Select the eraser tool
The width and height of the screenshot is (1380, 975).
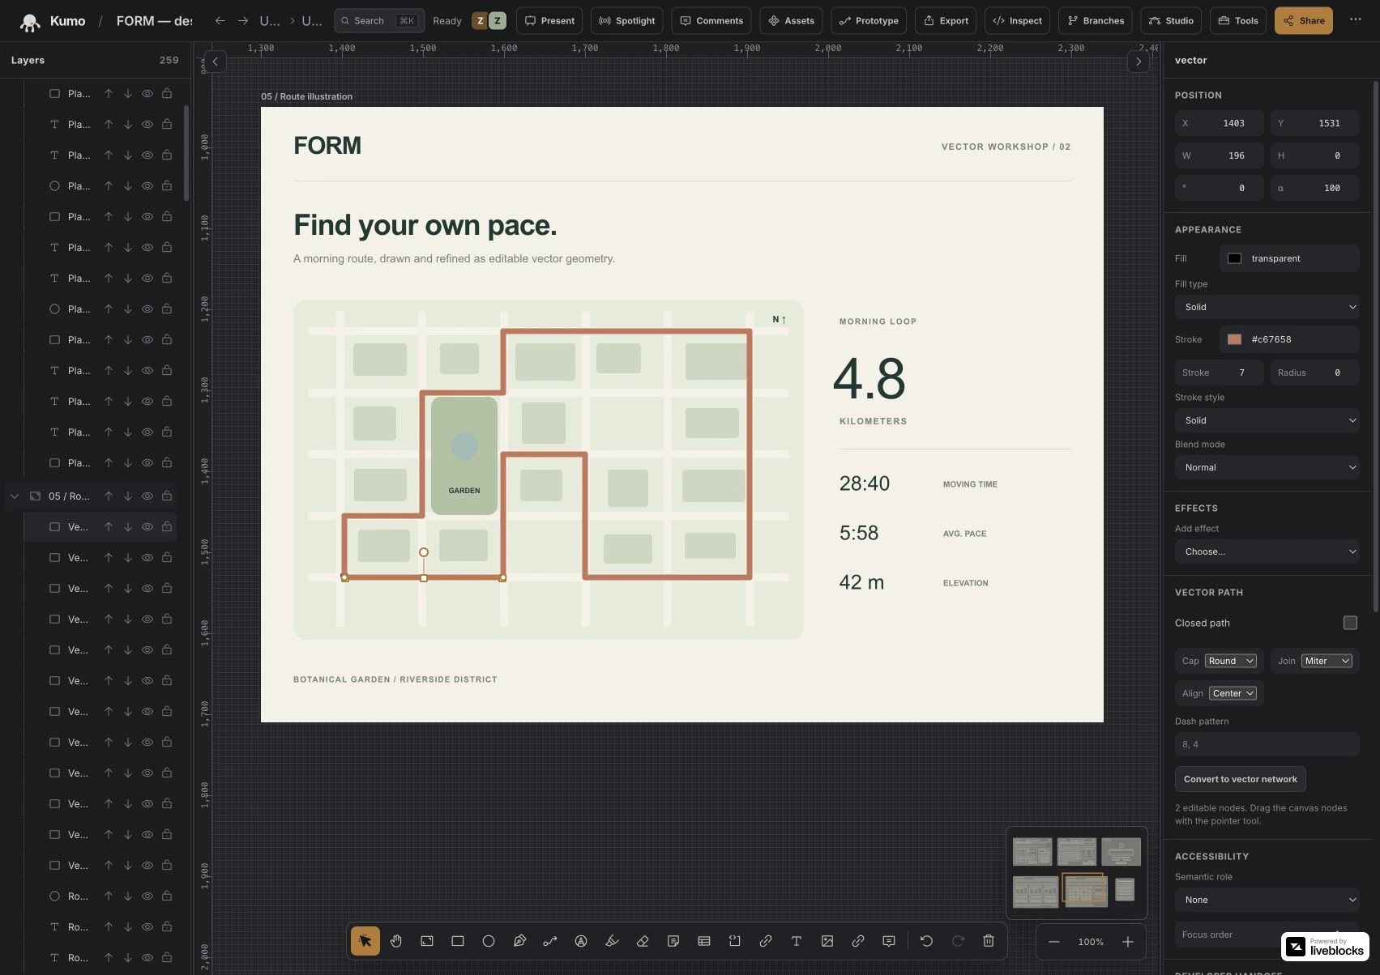pos(643,941)
